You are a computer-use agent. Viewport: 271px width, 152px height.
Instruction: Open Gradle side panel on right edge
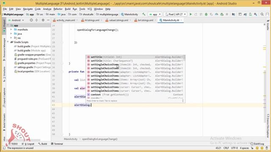[268, 25]
